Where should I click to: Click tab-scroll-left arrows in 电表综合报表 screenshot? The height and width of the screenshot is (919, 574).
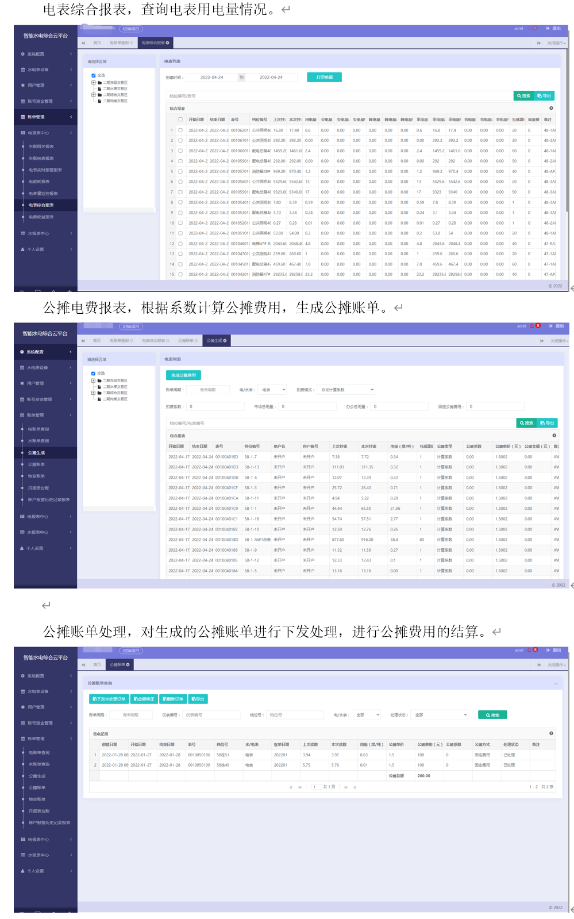[x=83, y=43]
